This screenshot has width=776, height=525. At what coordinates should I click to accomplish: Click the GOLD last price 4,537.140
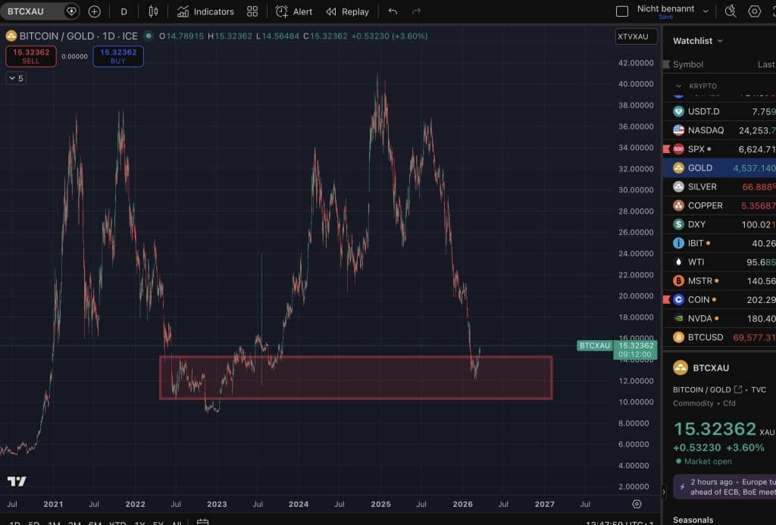coord(754,168)
